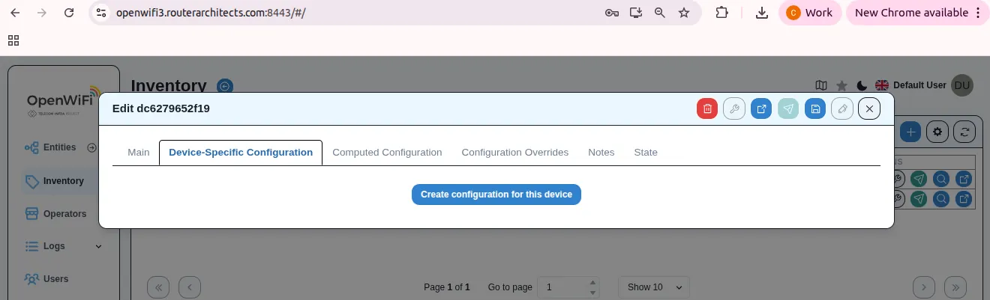Image resolution: width=990 pixels, height=300 pixels.
Task: Click the pencil edit icon in the dialog header
Action: coord(842,108)
